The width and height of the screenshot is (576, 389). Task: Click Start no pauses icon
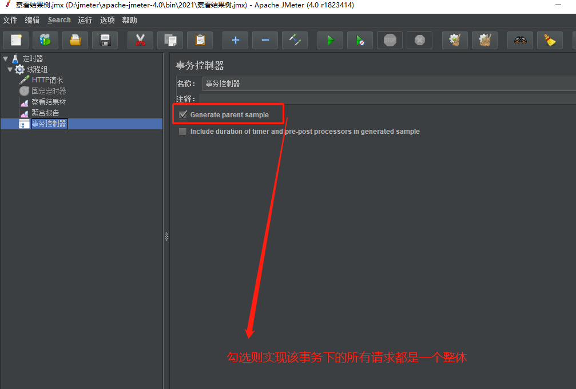tap(360, 40)
